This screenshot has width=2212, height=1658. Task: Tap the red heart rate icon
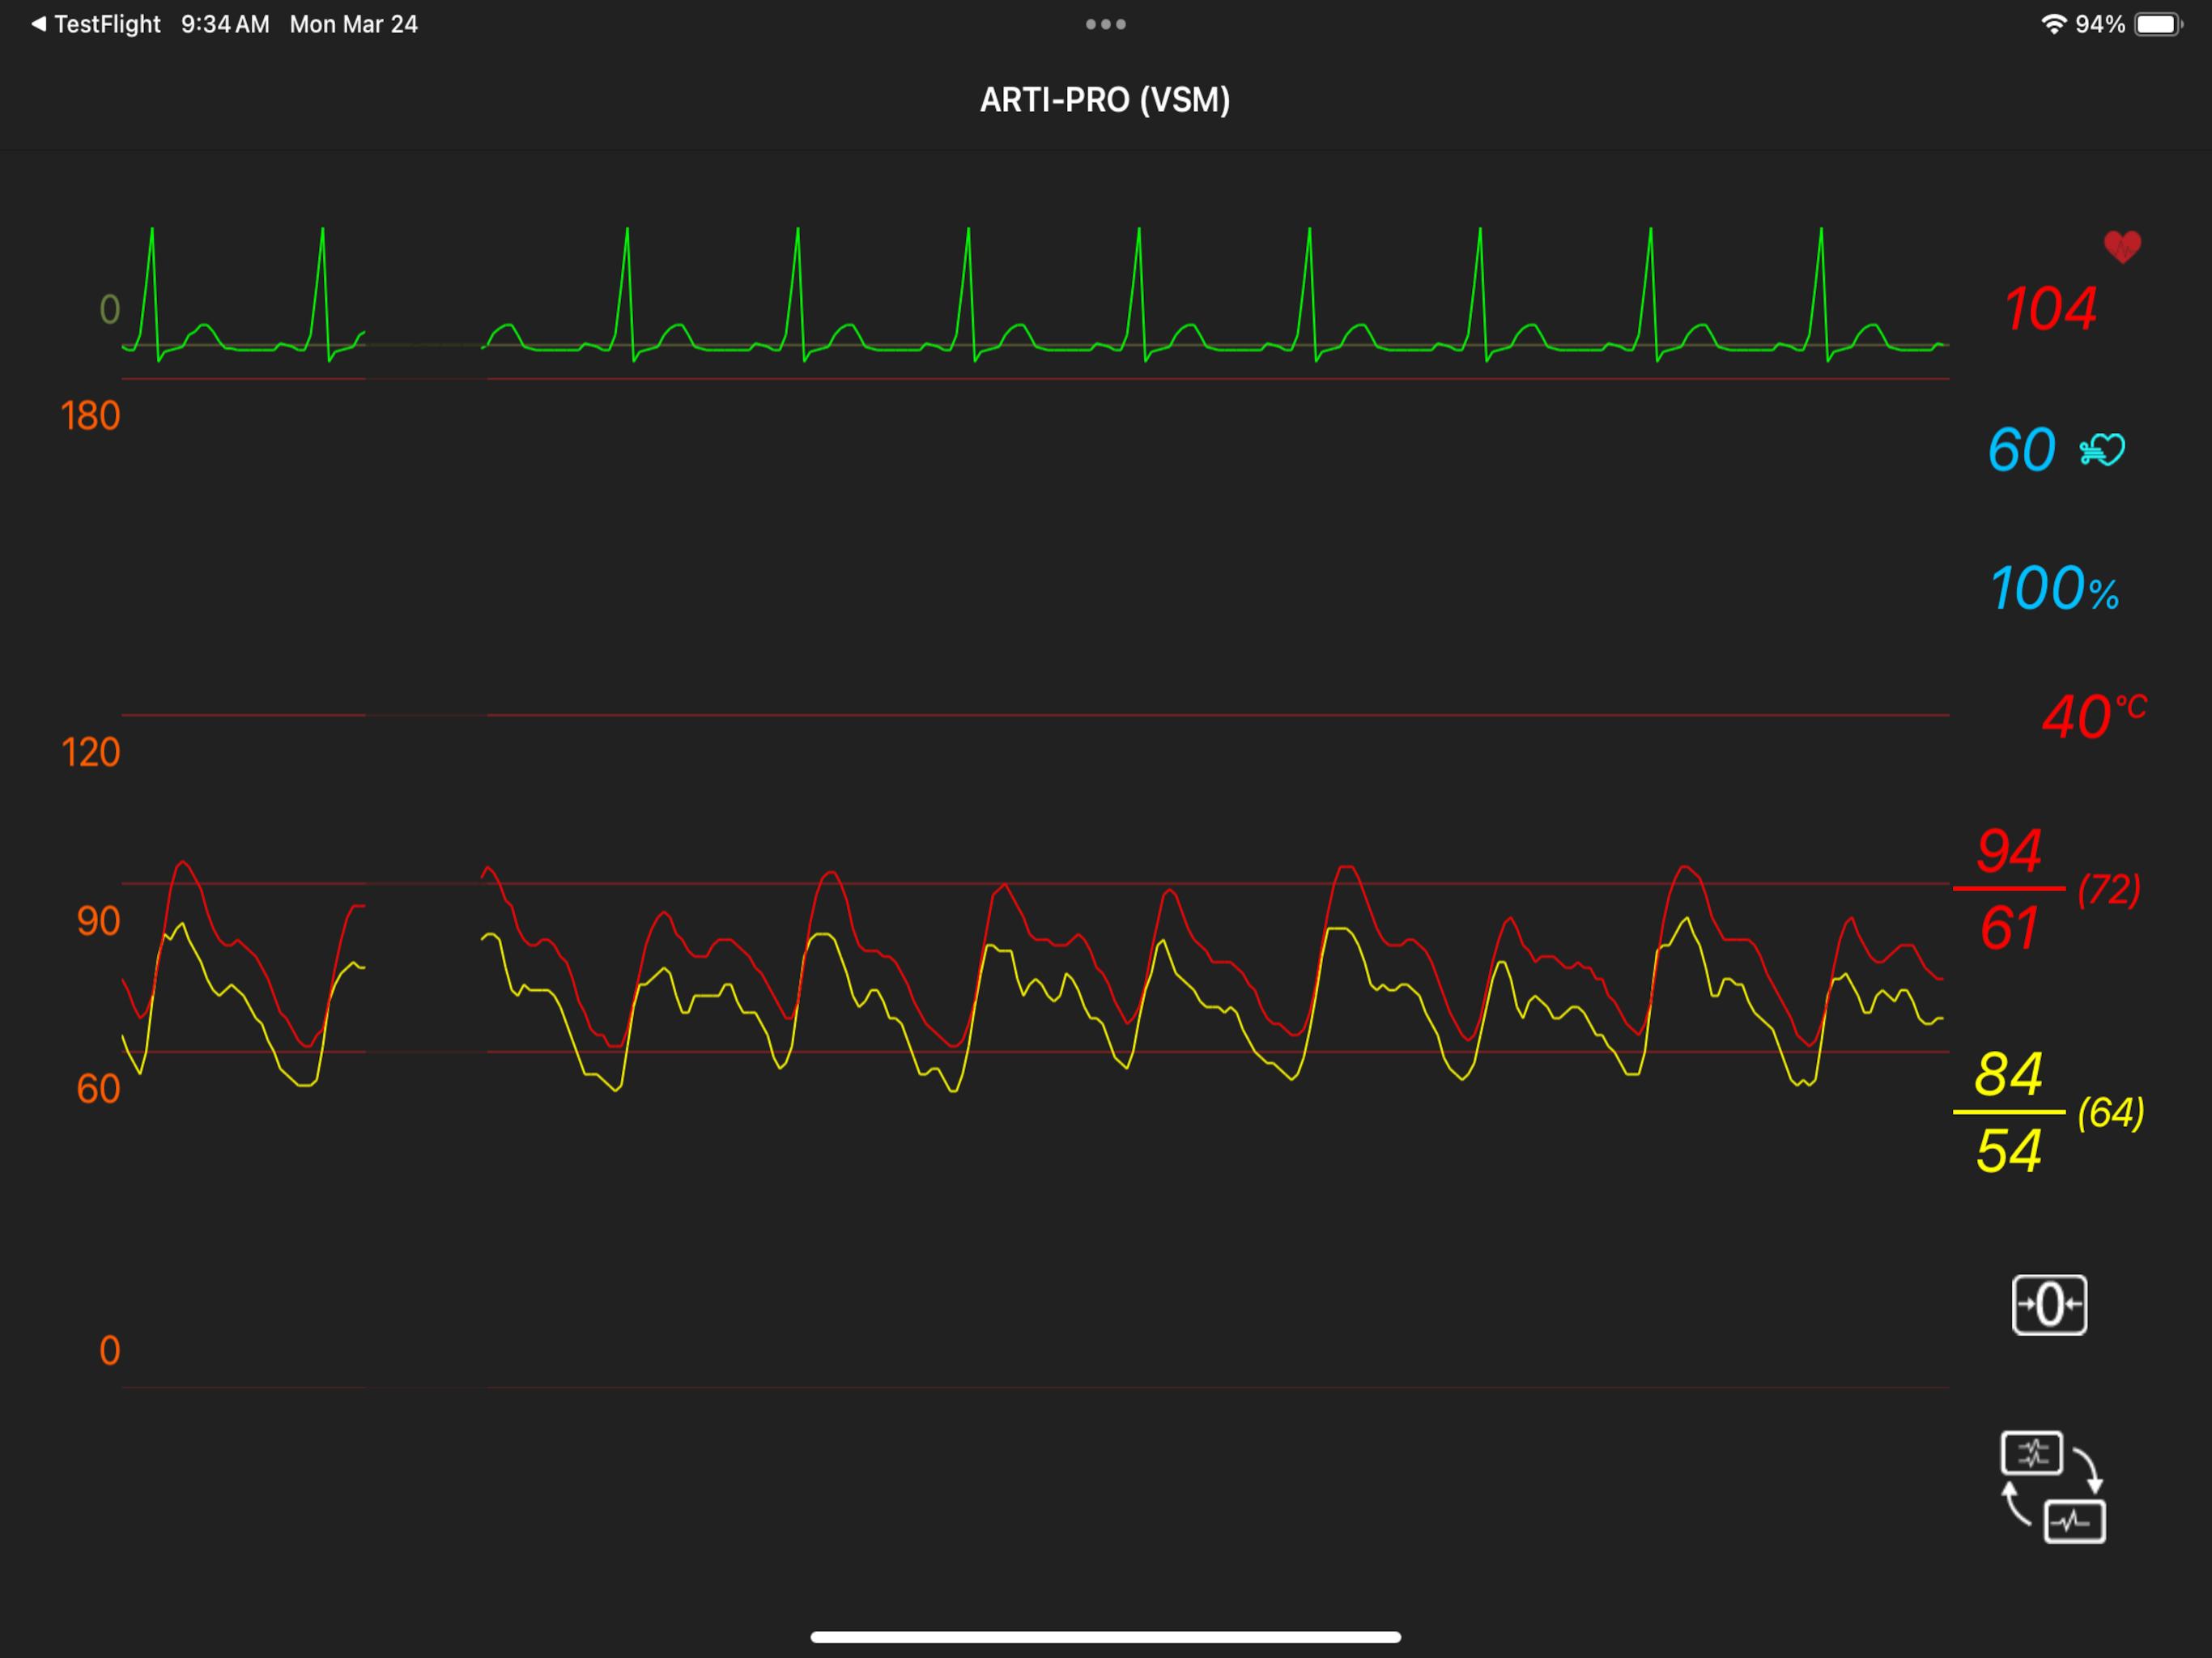tap(2122, 246)
